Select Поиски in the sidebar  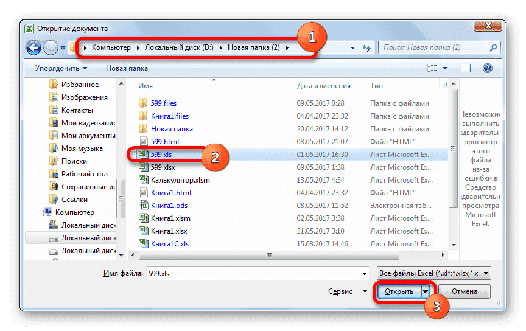coord(74,161)
